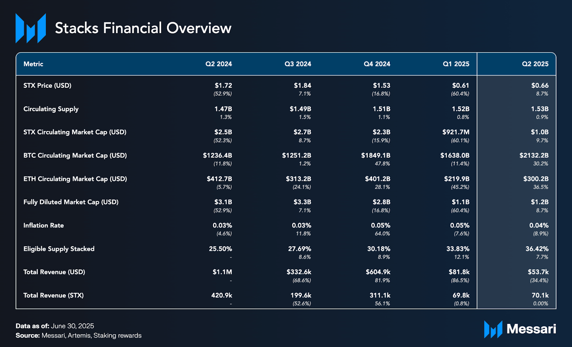
Task: Click the STX price value '$0.66'
Action: [x=540, y=86]
